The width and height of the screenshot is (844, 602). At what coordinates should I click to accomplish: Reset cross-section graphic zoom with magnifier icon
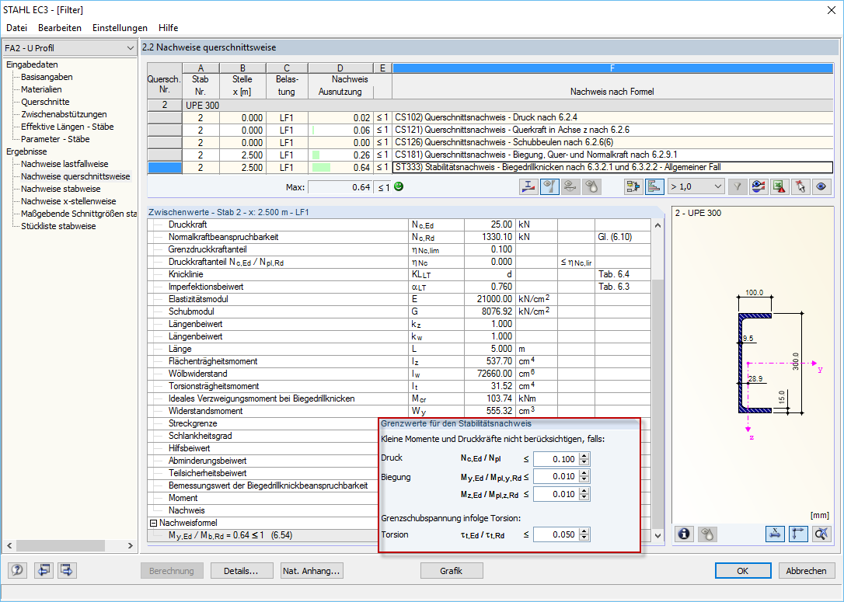pos(821,534)
